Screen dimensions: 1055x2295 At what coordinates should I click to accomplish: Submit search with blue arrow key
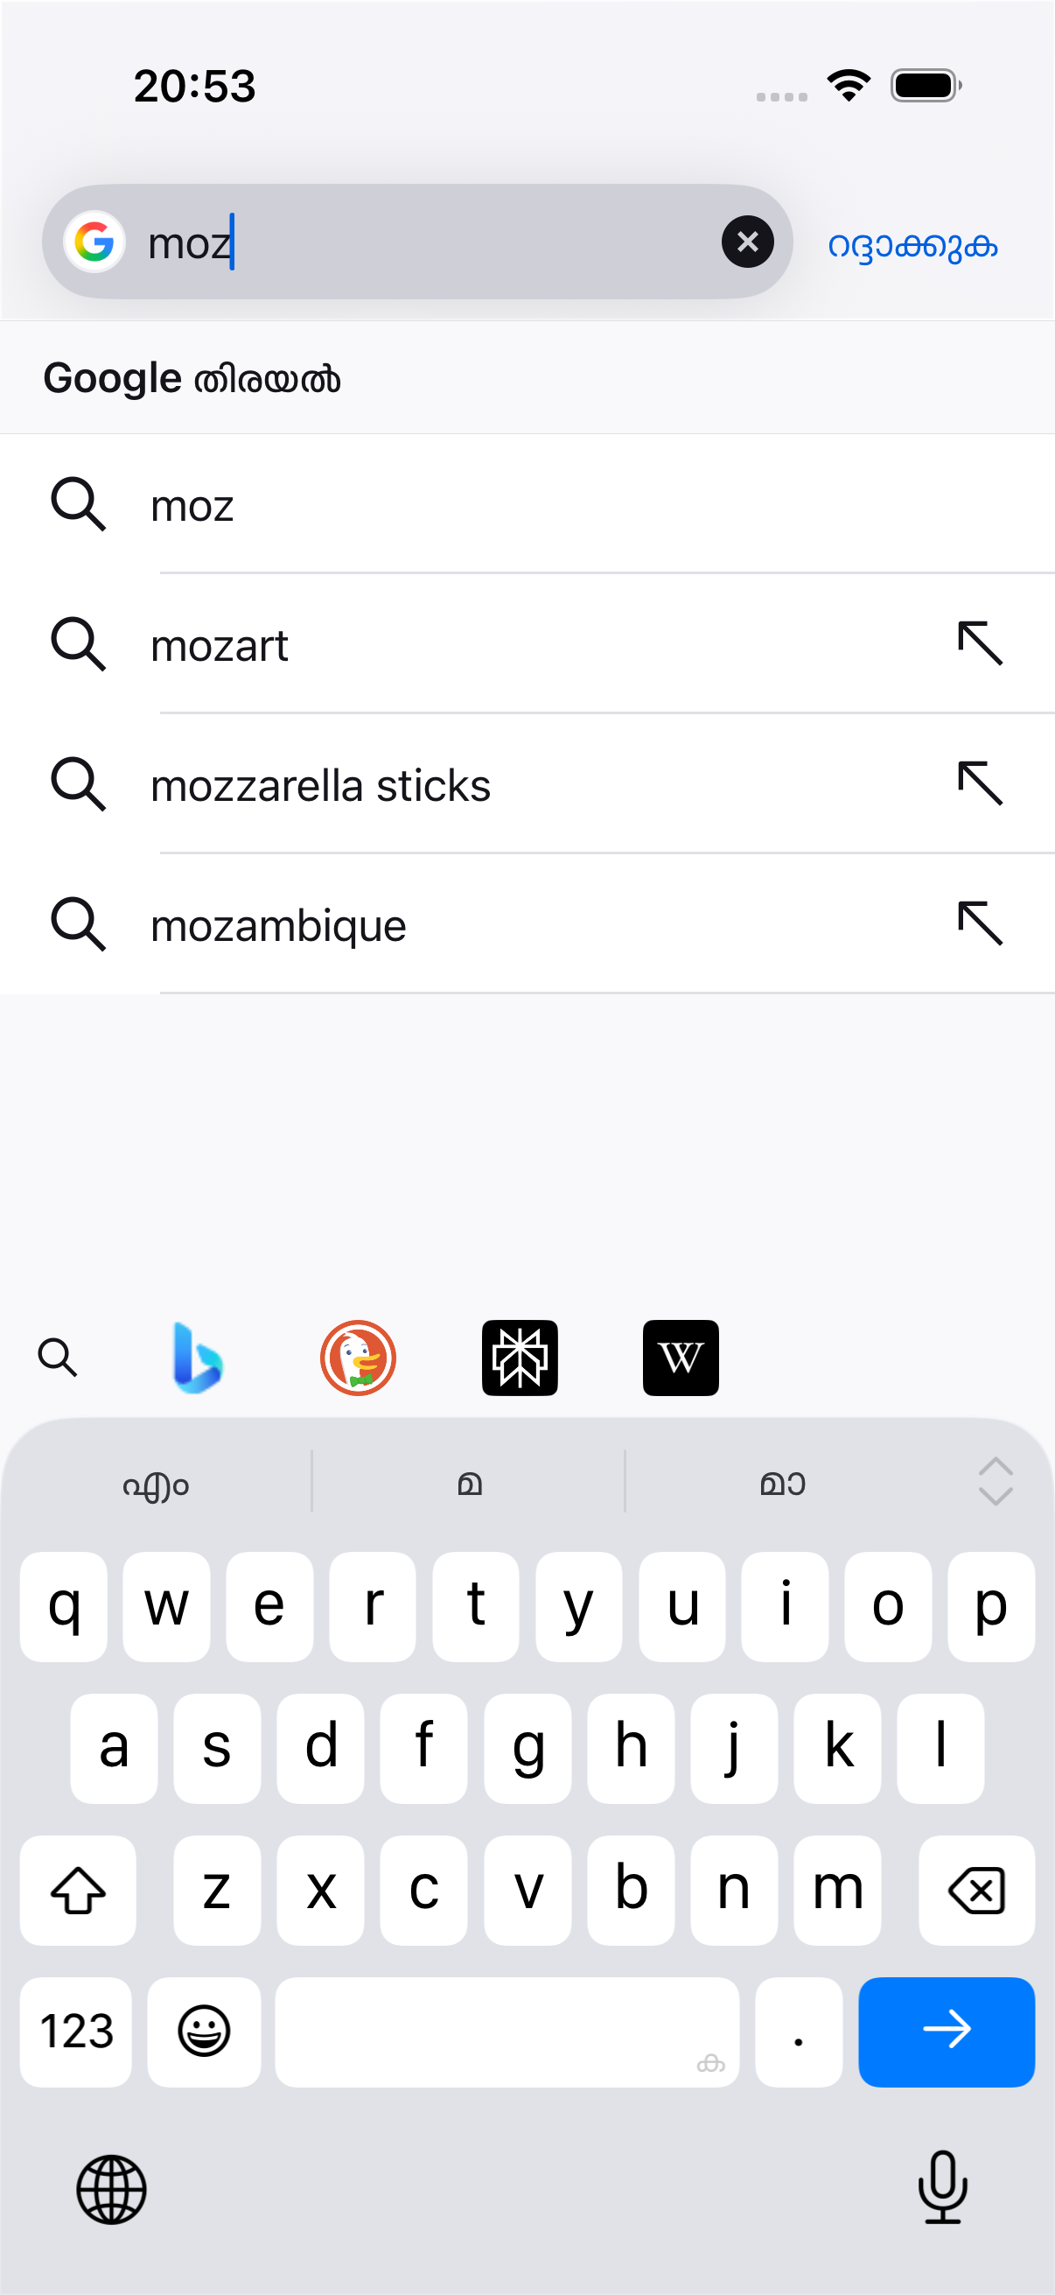pyautogui.click(x=947, y=2032)
